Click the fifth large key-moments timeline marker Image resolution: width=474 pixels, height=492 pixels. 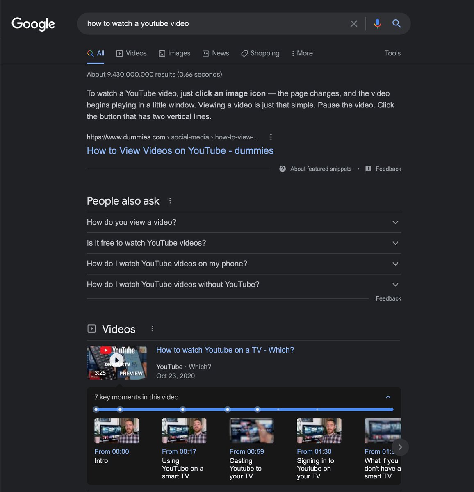(258, 409)
